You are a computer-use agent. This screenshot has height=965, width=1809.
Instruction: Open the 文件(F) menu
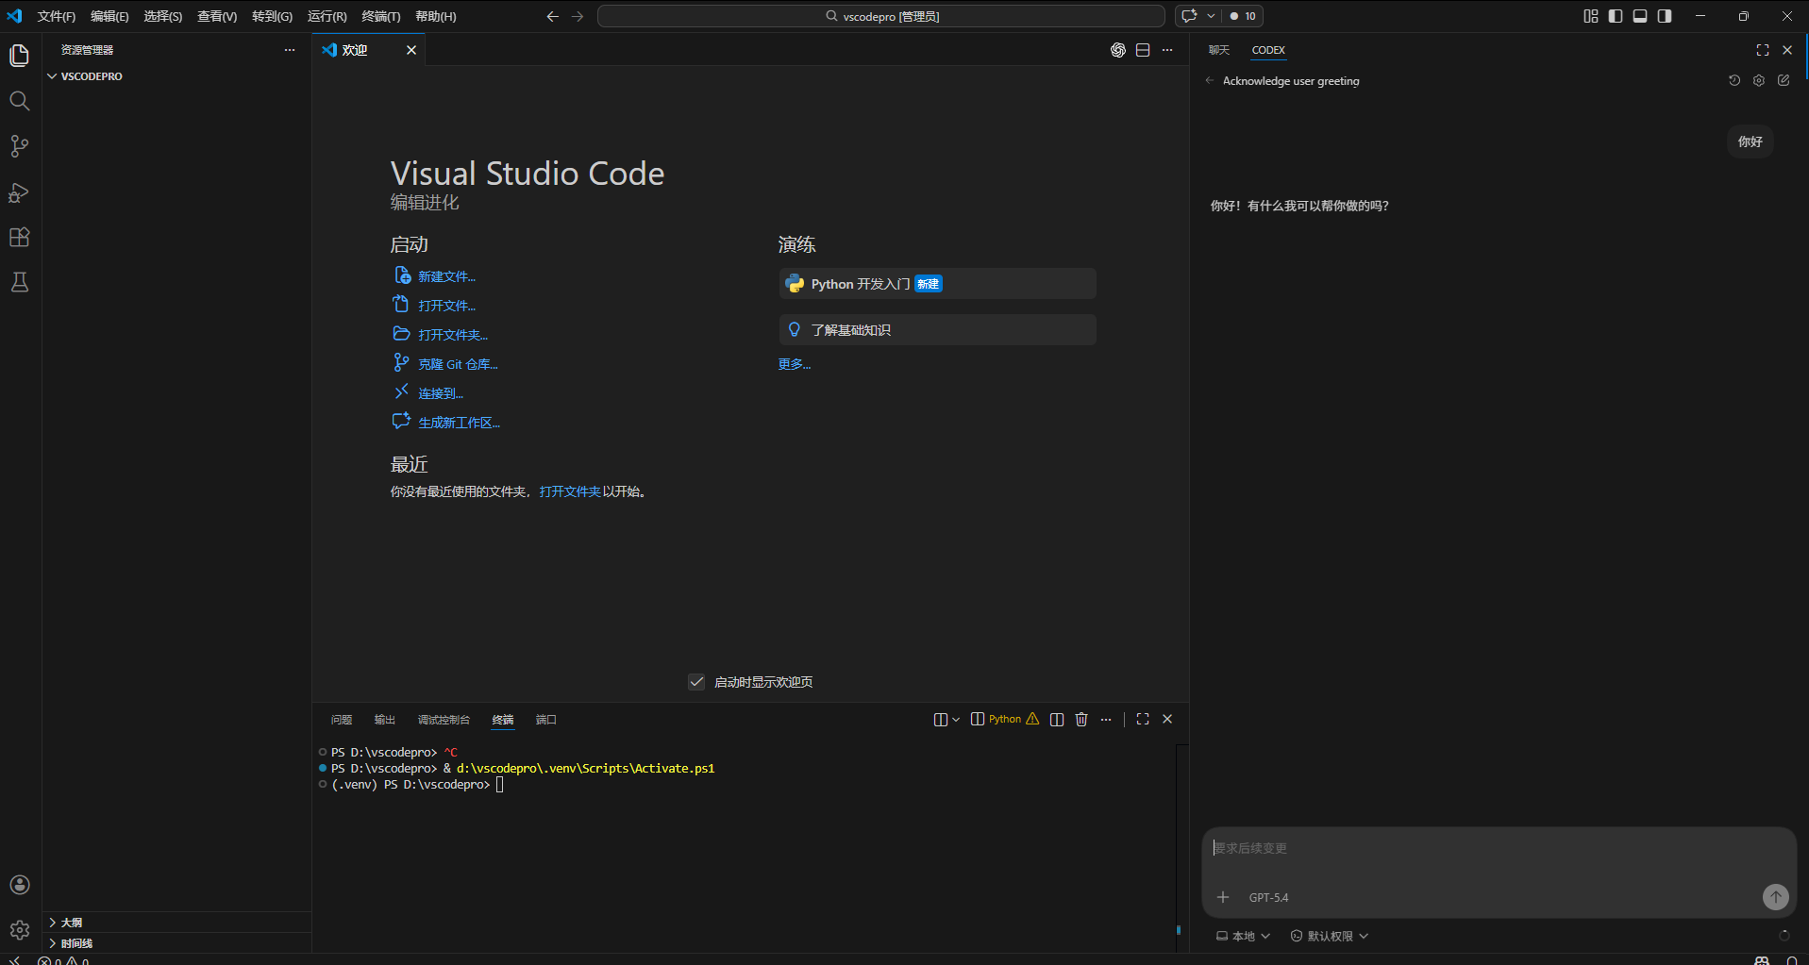(57, 16)
